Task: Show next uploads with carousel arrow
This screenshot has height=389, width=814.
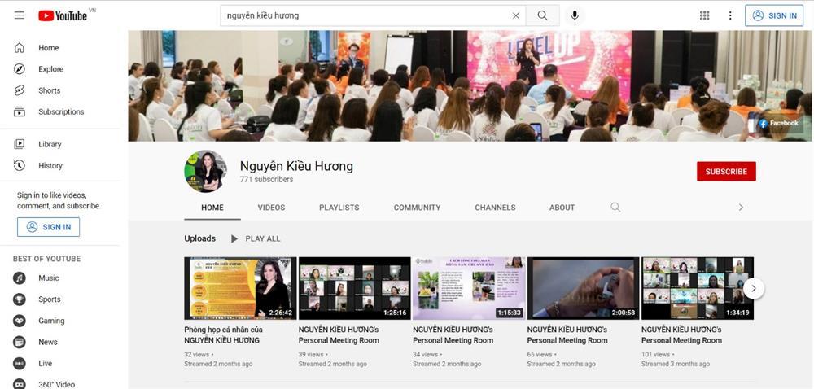Action: pyautogui.click(x=754, y=288)
